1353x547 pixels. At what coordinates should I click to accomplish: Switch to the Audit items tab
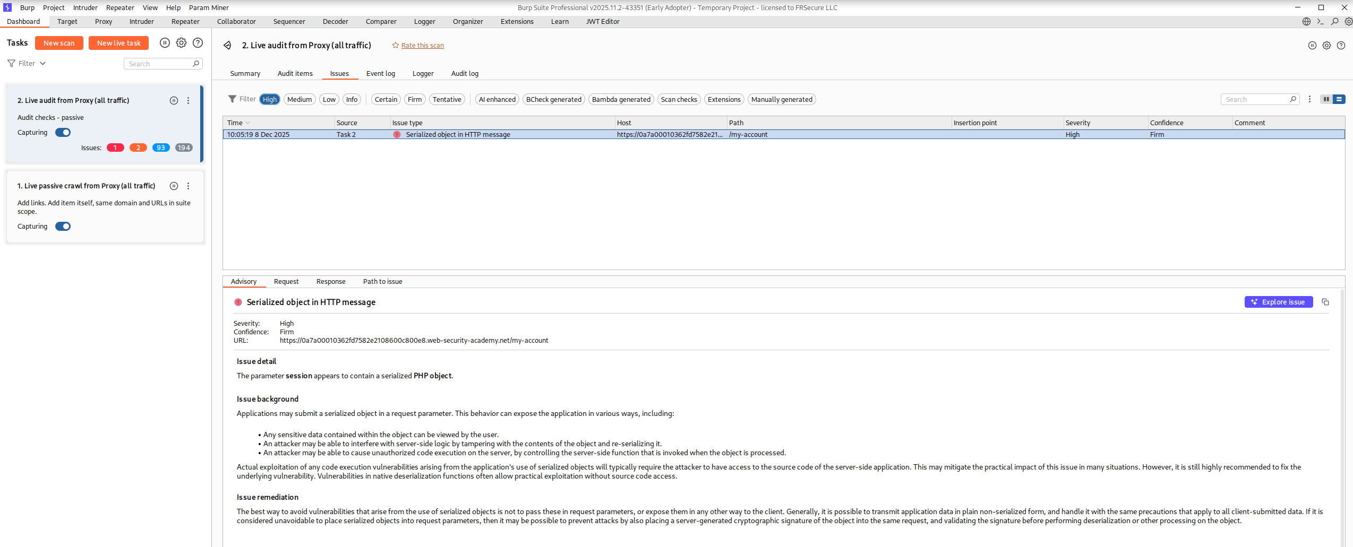pos(295,74)
